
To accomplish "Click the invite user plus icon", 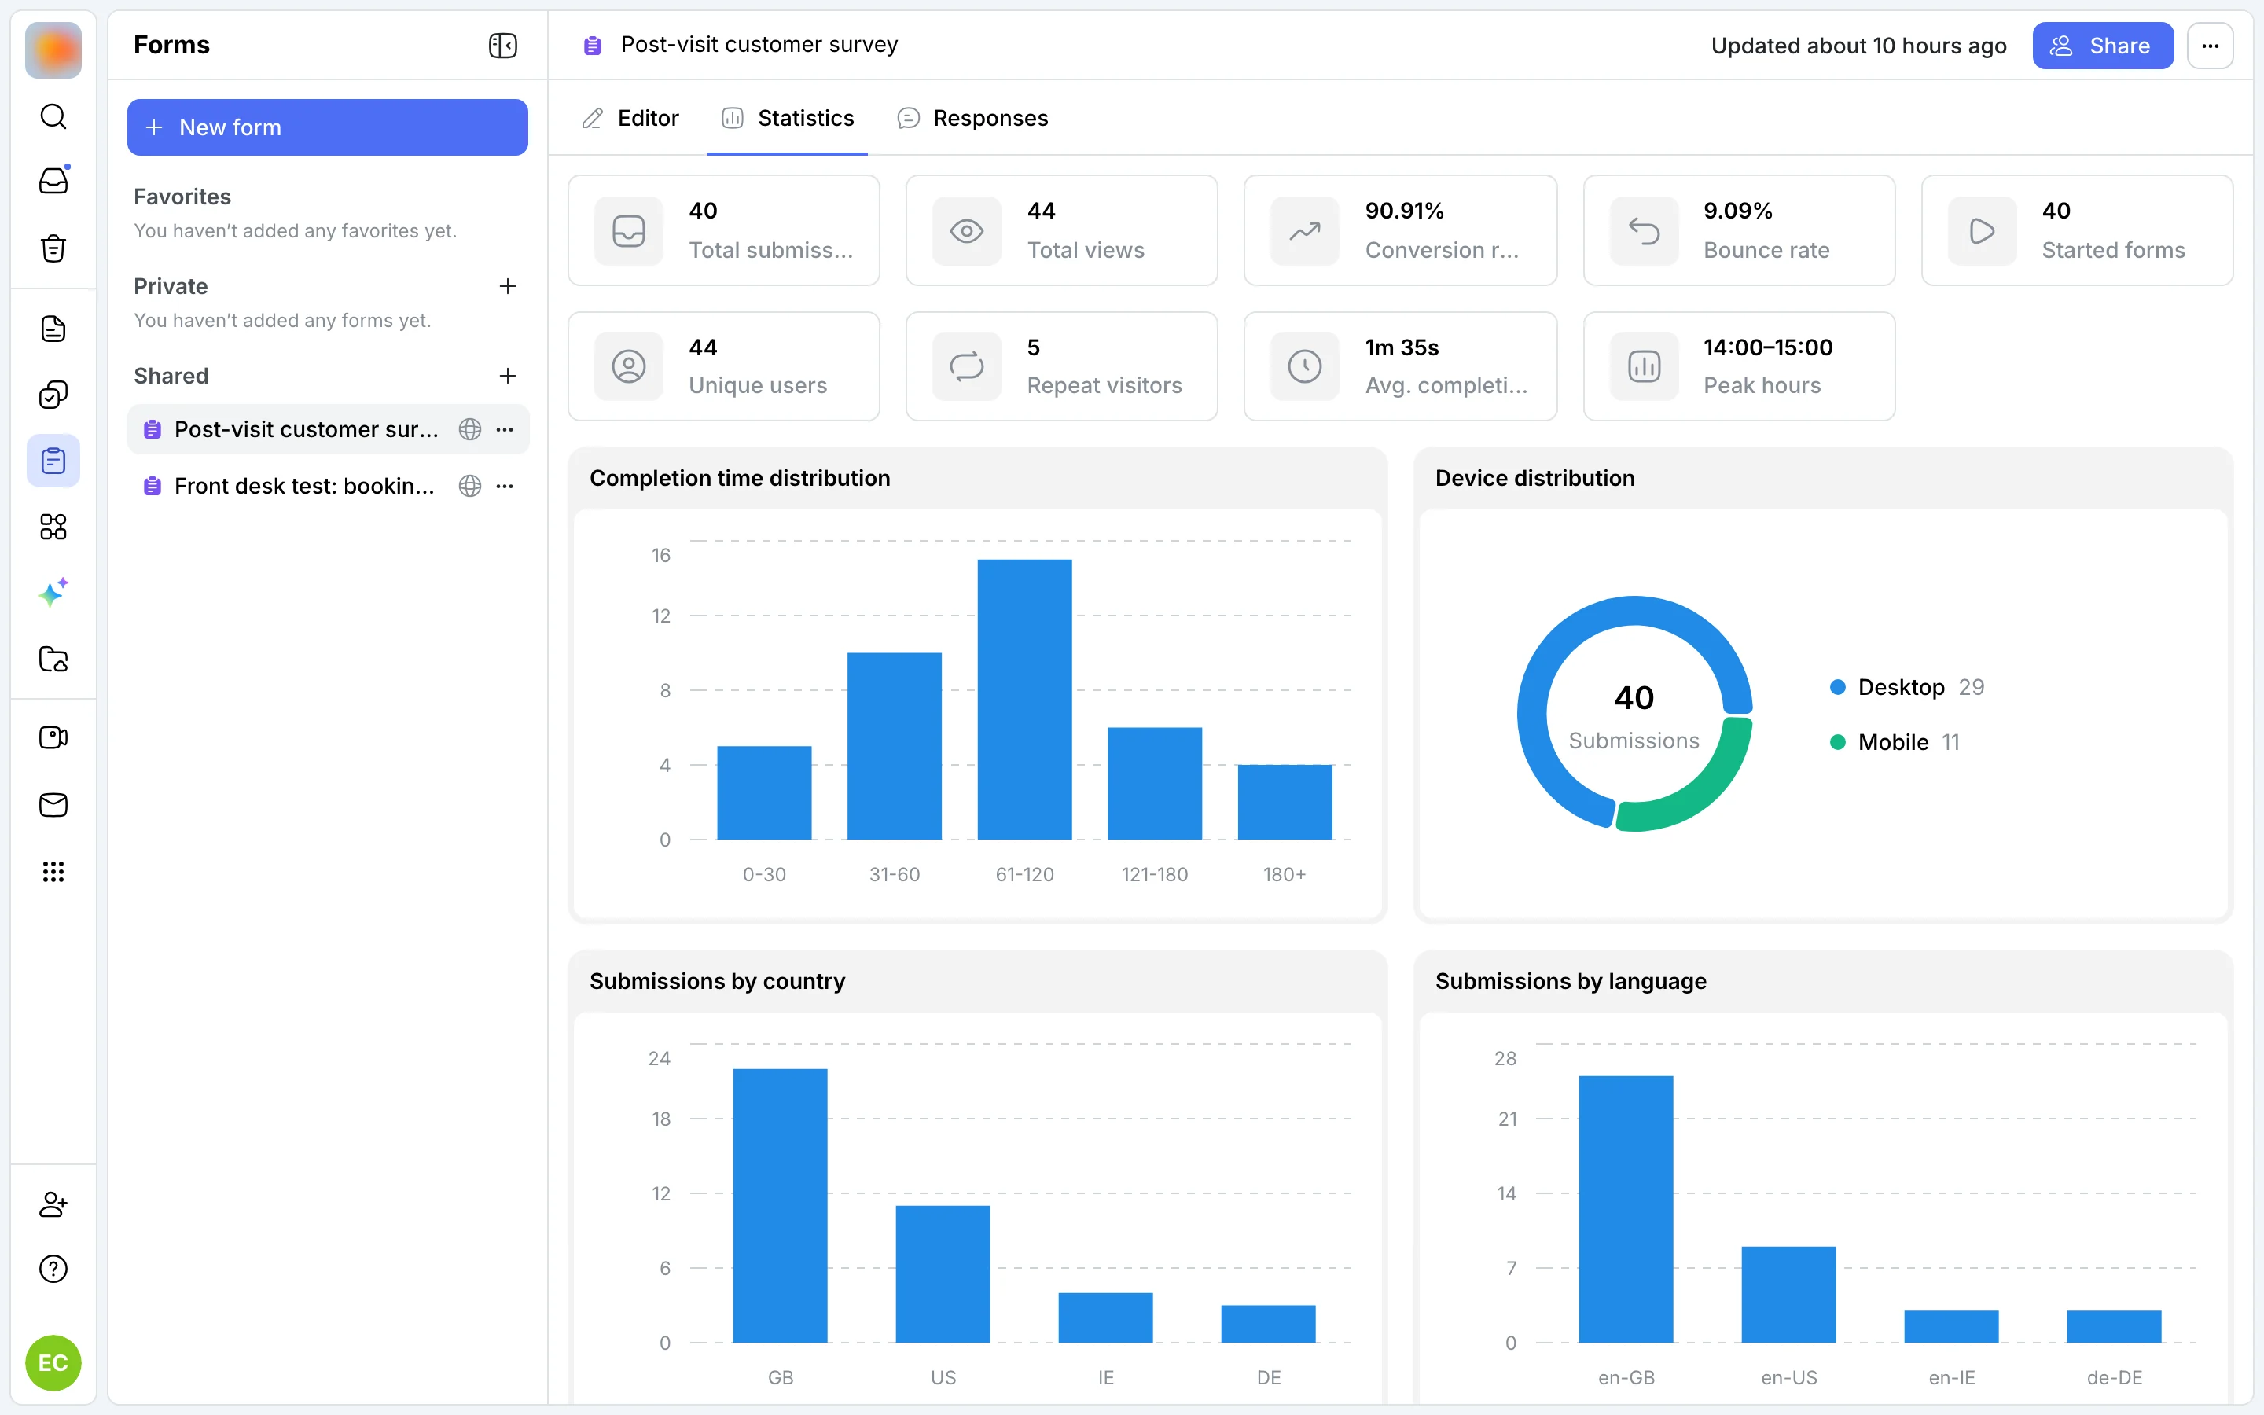I will click(x=53, y=1204).
